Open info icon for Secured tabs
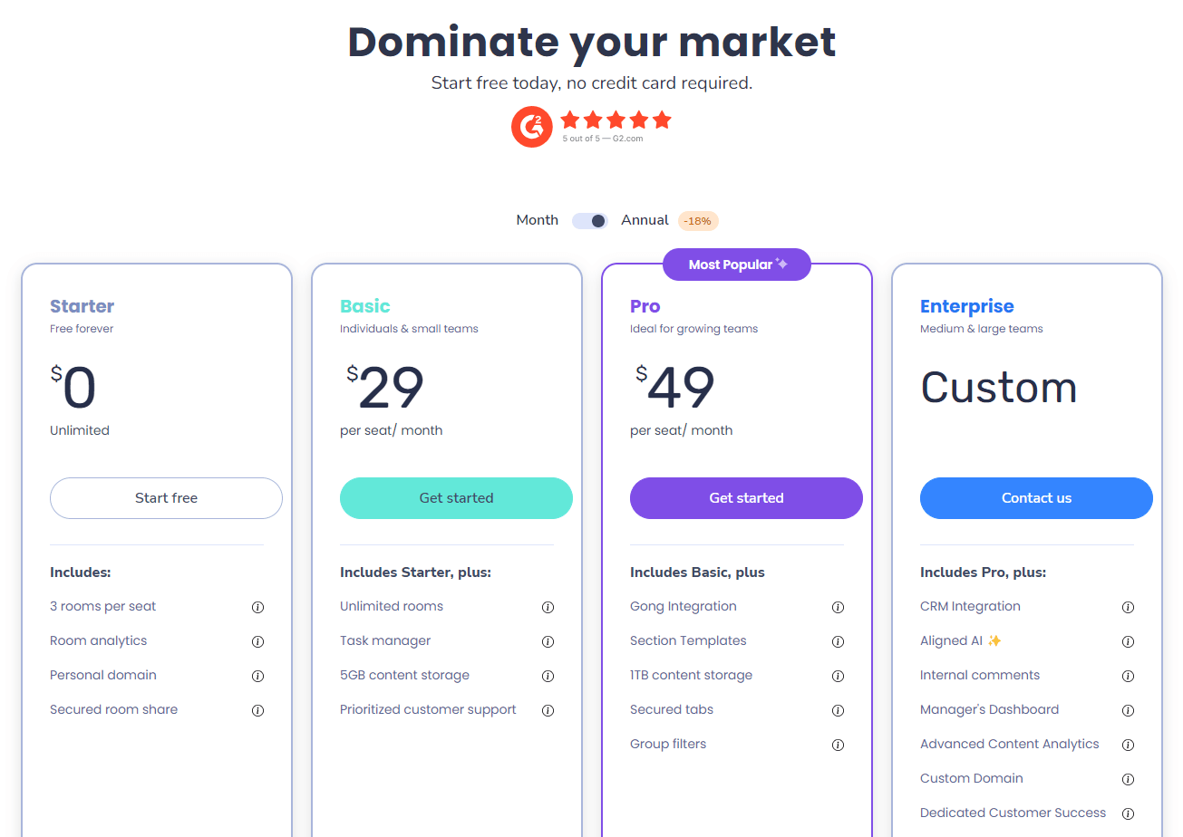 pos(838,710)
